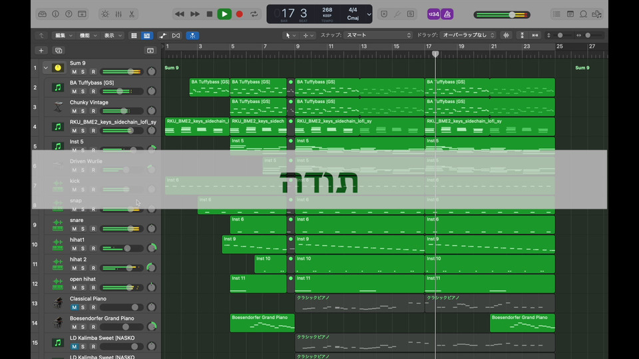Screen dimensions: 639x359
Task: Switch to grid view icon
Action: (x=134, y=35)
